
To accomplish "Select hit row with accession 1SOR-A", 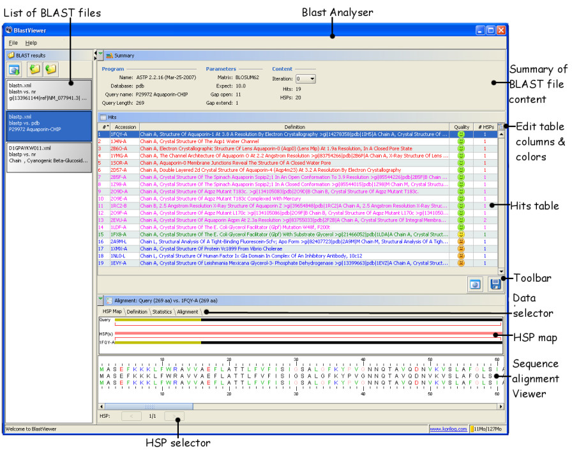I will pos(297,163).
